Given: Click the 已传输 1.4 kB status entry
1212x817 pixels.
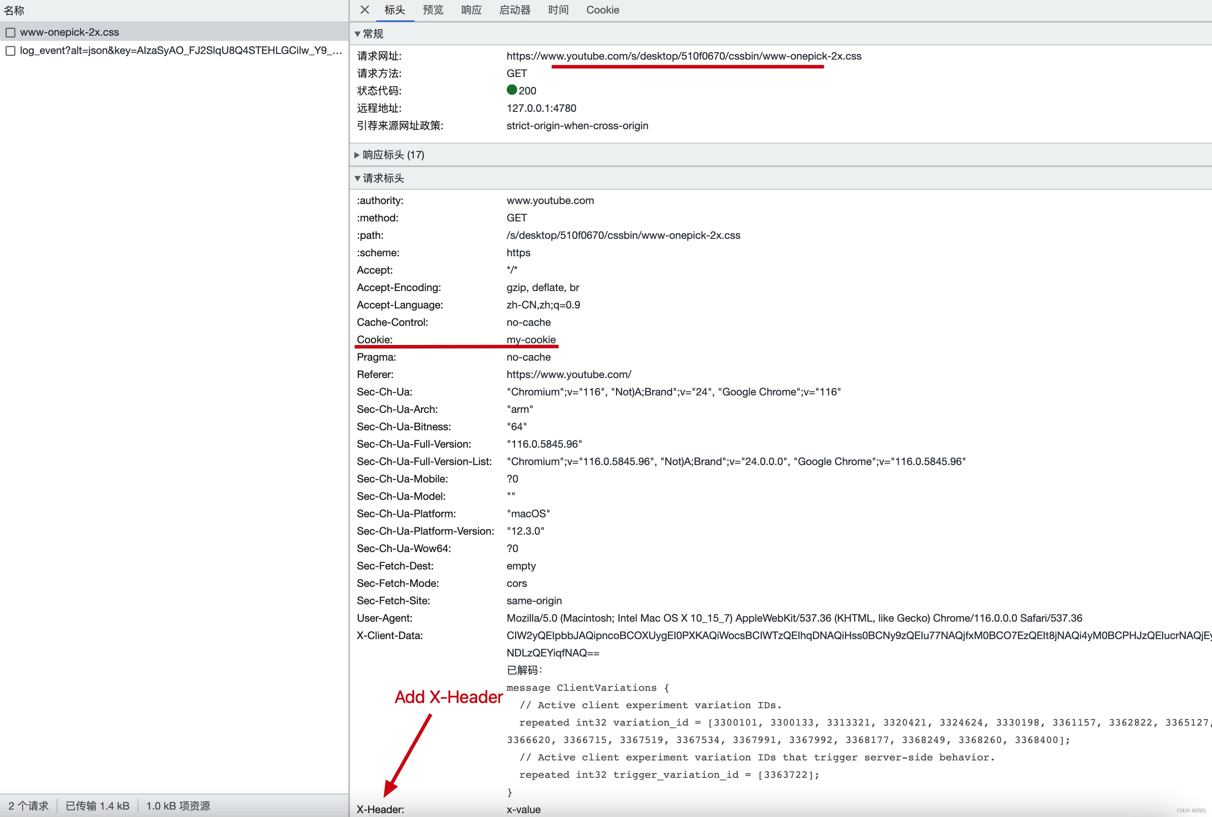Looking at the screenshot, I should (x=97, y=806).
